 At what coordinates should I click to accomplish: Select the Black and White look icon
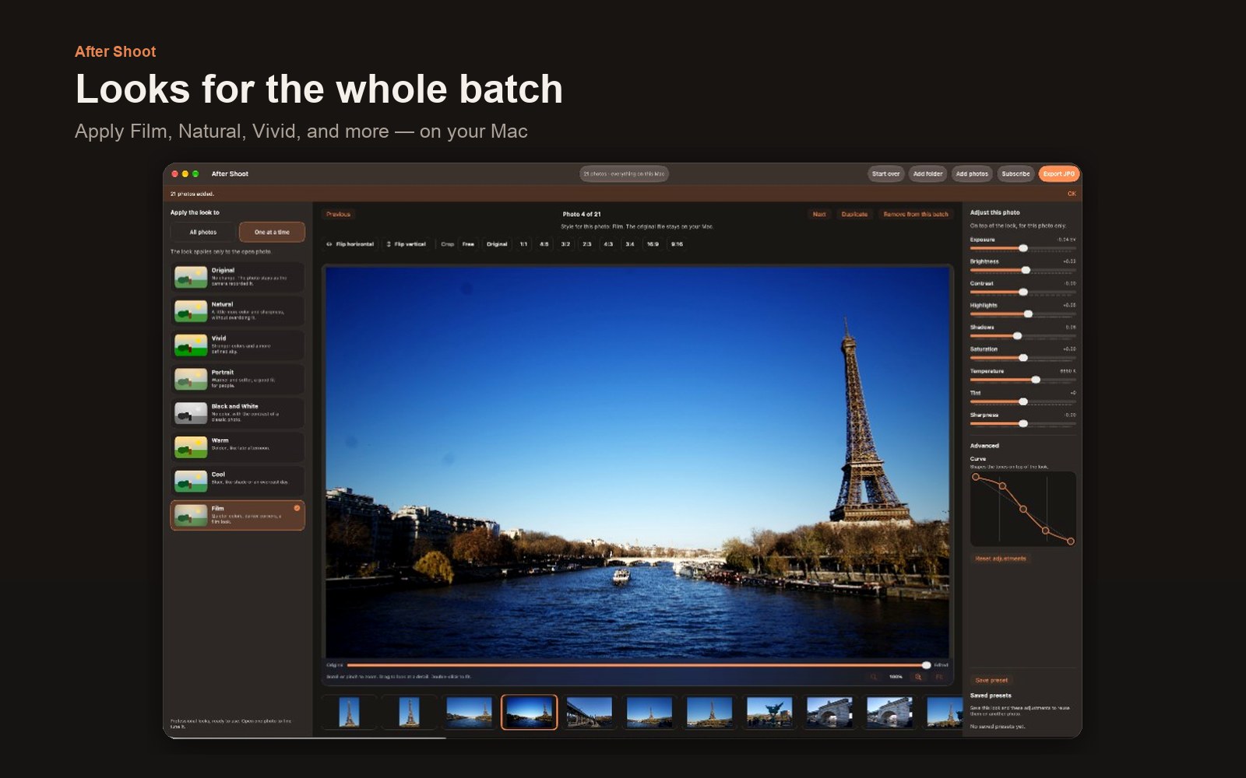(191, 413)
